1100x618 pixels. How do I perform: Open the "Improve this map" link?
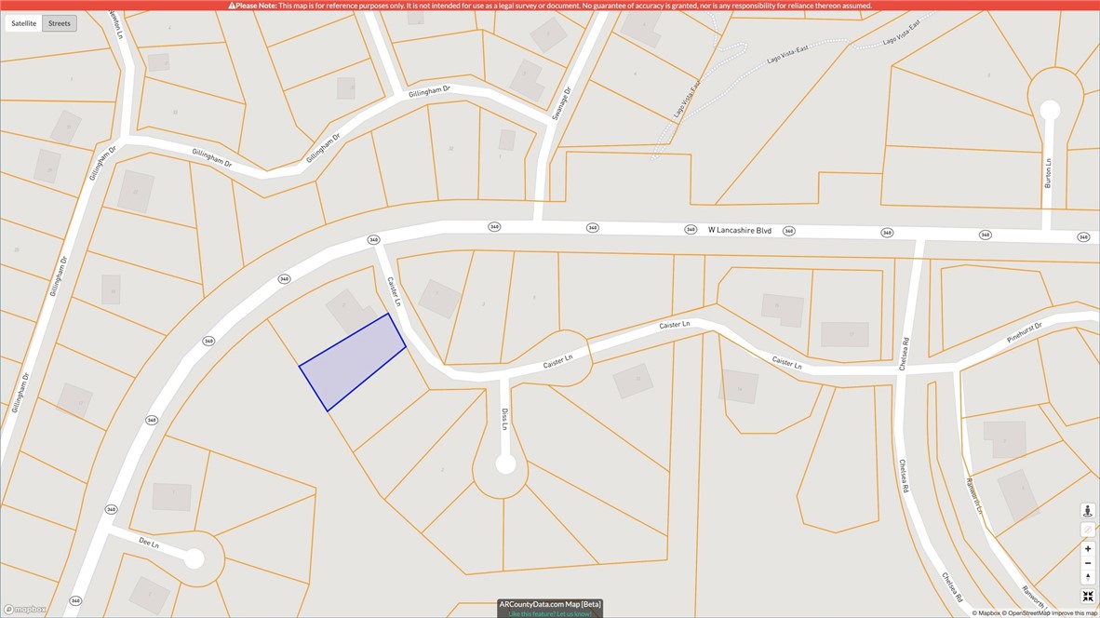point(1071,612)
